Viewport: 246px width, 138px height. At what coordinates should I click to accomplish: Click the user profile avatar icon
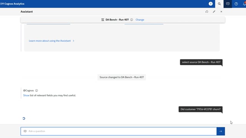pyautogui.click(x=211, y=3)
